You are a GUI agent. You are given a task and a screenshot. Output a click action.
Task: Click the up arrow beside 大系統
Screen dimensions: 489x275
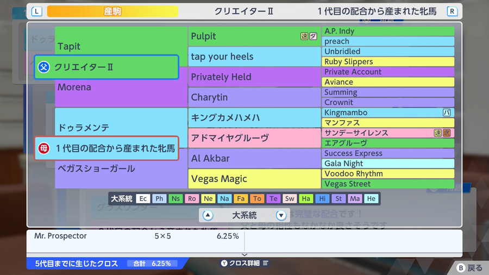pyautogui.click(x=208, y=215)
